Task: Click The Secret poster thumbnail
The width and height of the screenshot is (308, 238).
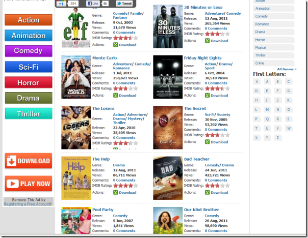Action: coord(168,128)
